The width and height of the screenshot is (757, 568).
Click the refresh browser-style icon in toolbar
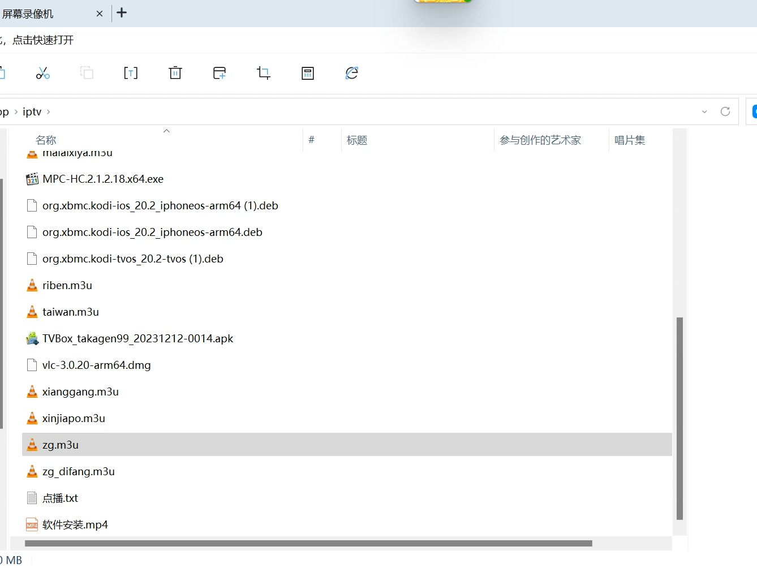pyautogui.click(x=352, y=73)
